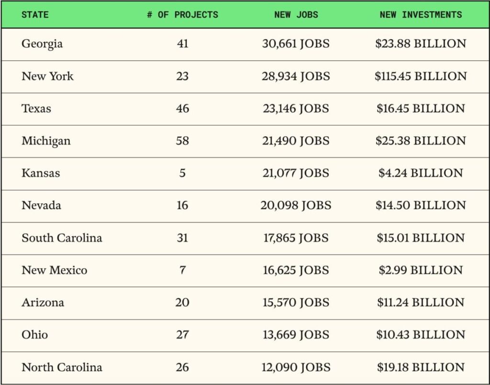Image resolution: width=490 pixels, height=385 pixels.
Task: Select Michigan's 21,490 JOBS cell
Action: pos(296,141)
